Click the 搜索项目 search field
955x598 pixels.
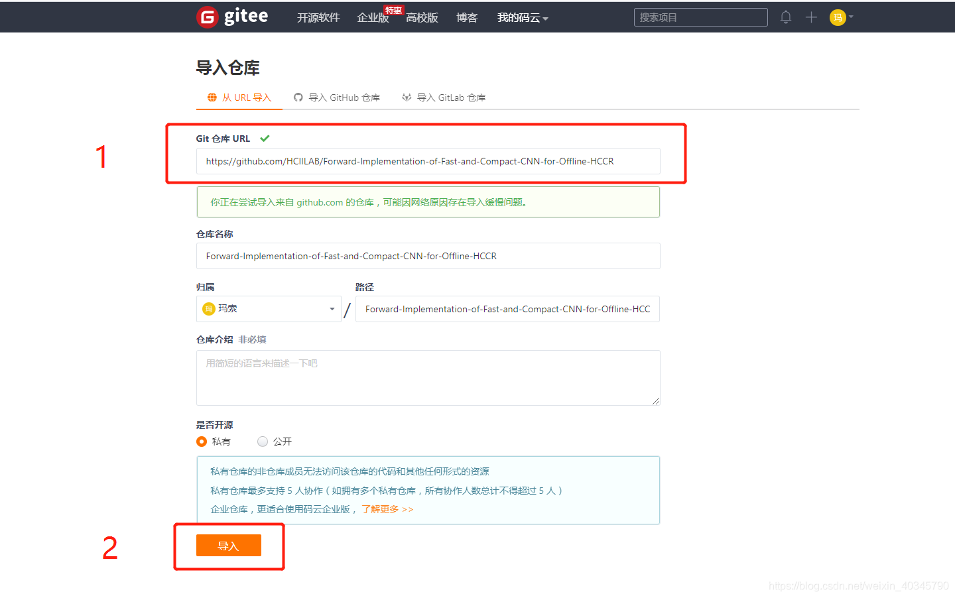tap(700, 17)
